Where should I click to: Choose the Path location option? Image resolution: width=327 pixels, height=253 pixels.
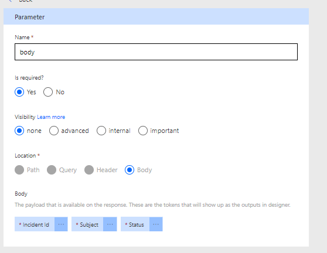pyautogui.click(x=19, y=170)
